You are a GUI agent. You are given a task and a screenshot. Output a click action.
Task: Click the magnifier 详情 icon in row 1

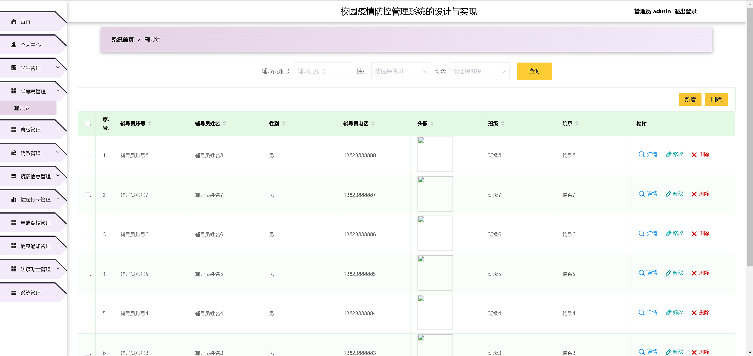click(641, 154)
